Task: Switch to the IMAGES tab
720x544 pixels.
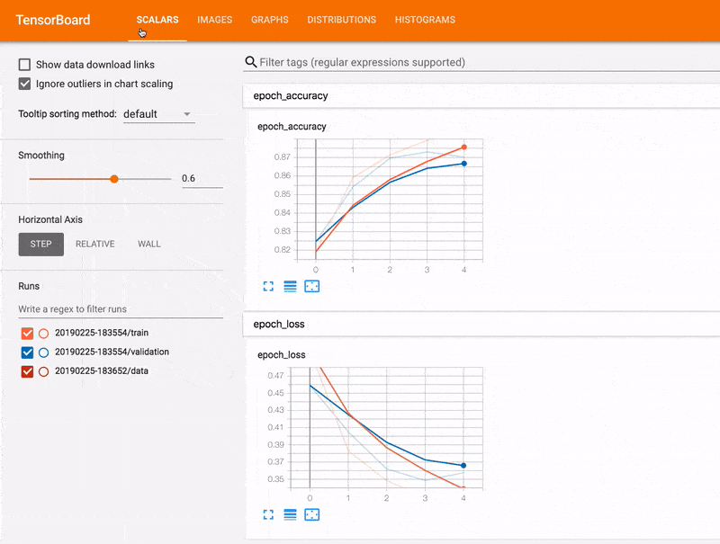Action: (x=214, y=20)
